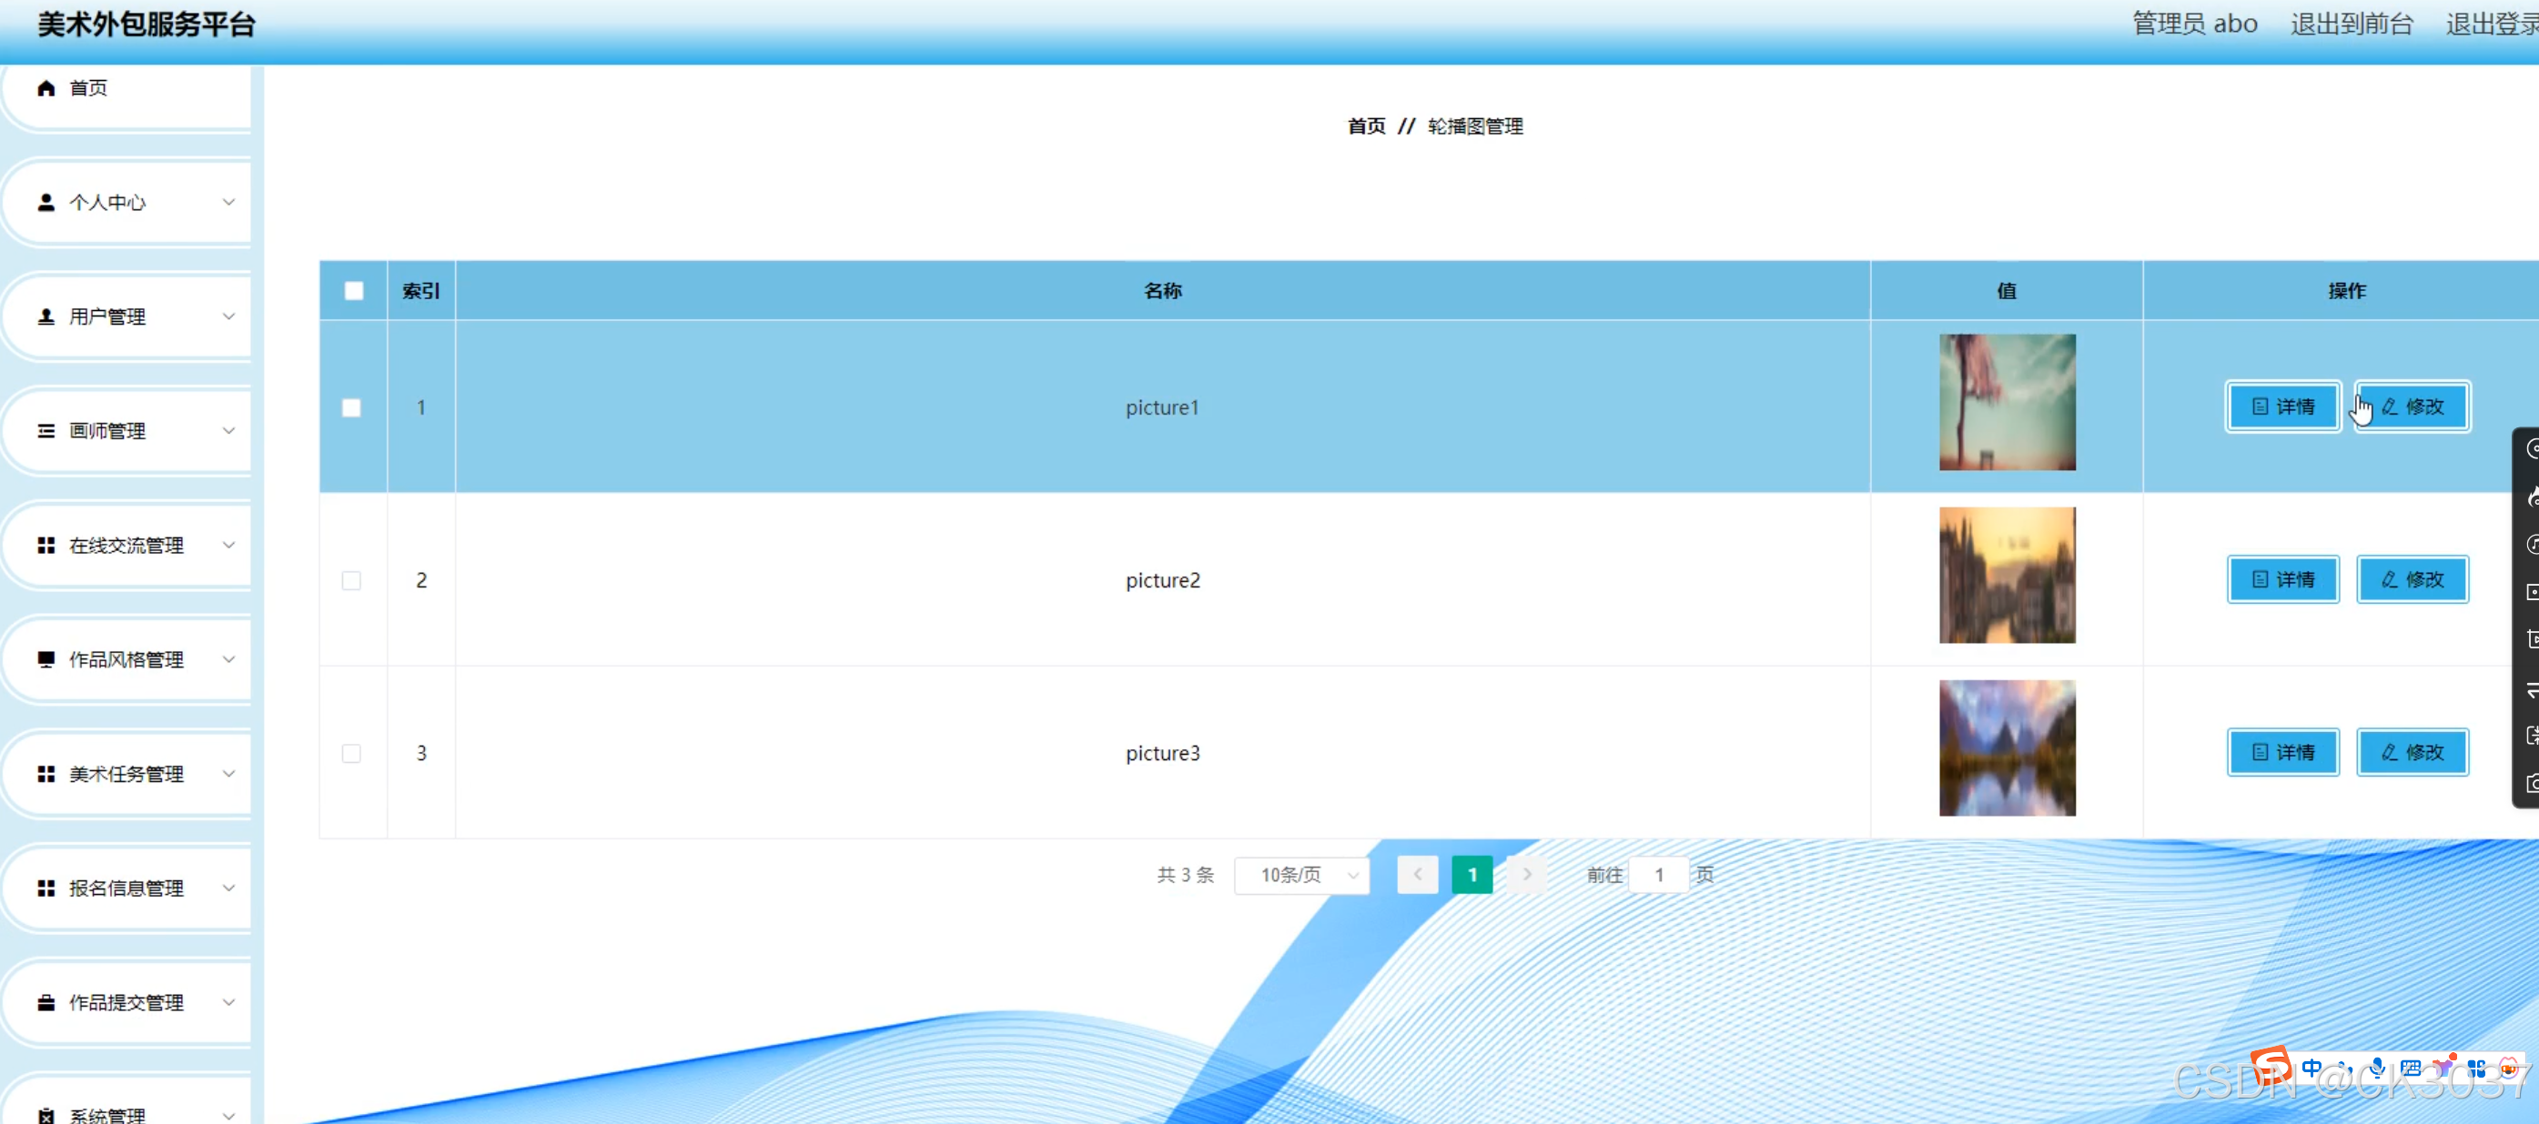The width and height of the screenshot is (2539, 1124).
Task: Expand the 报名信息管理 menu chevron
Action: (x=228, y=888)
